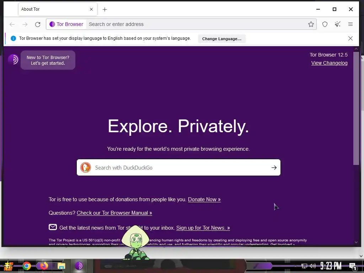Viewport: 364px width, 273px height.
Task: Click the 9:23 PM taskbar clock
Action: point(331,266)
